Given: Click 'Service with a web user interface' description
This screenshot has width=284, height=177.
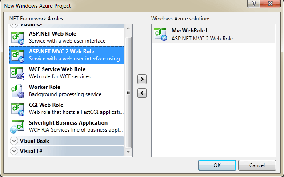Looking at the screenshot, I should (67, 41).
